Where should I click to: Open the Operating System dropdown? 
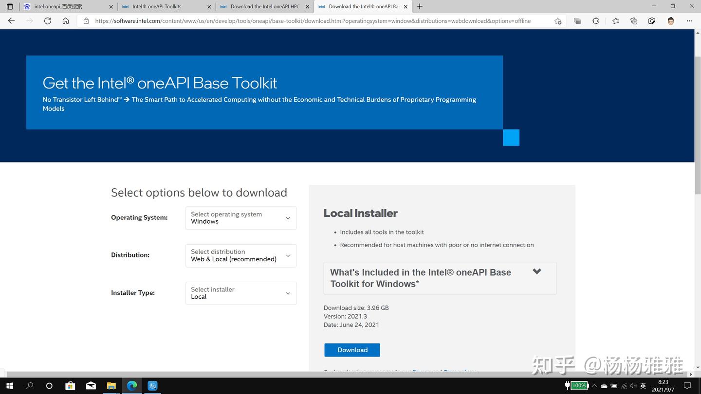[x=240, y=218]
